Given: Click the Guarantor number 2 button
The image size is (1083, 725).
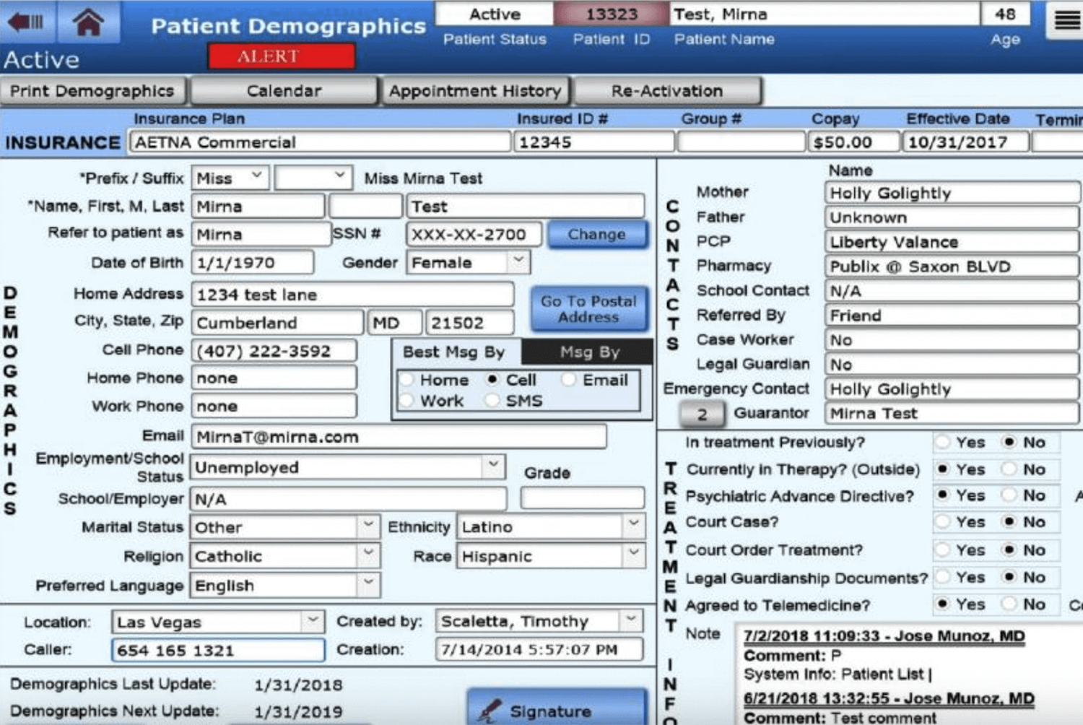Looking at the screenshot, I should click(701, 414).
